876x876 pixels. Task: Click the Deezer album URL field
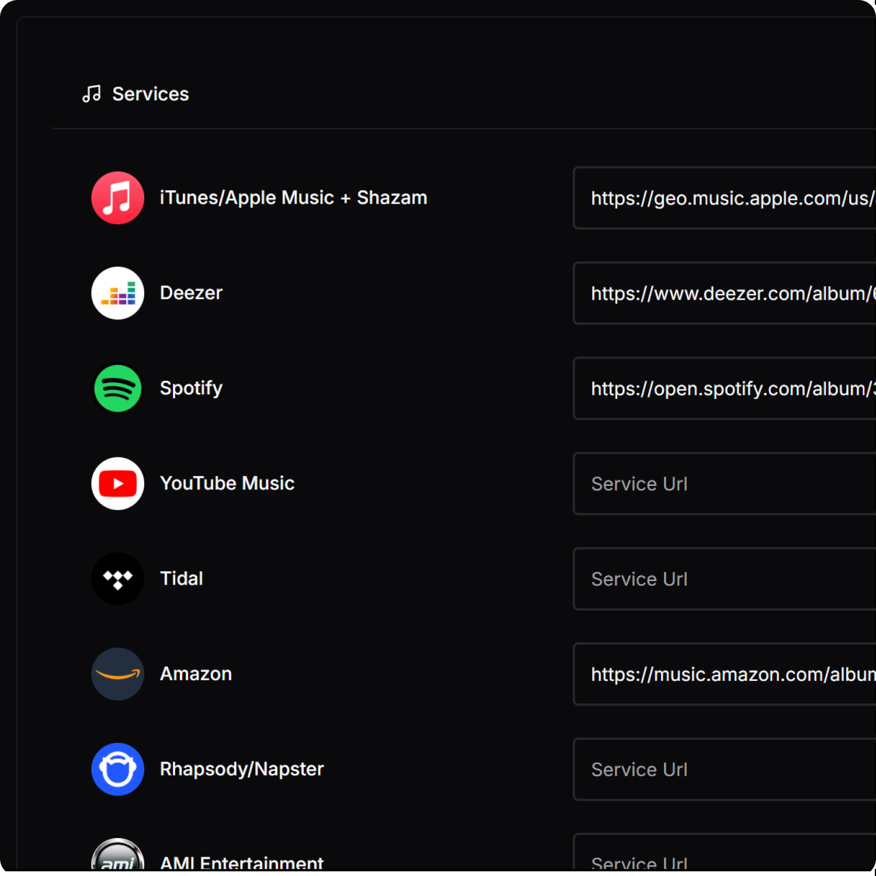(x=724, y=293)
